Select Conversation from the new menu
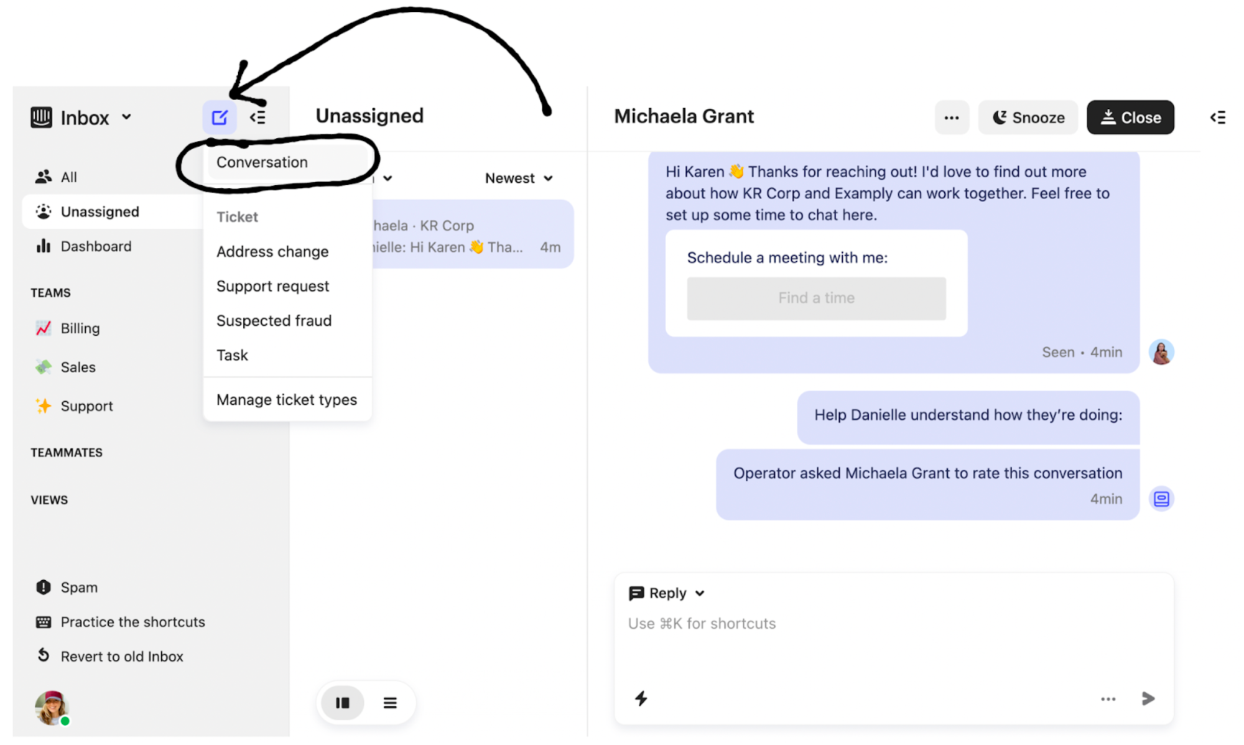Image resolution: width=1244 pixels, height=745 pixels. coord(262,162)
